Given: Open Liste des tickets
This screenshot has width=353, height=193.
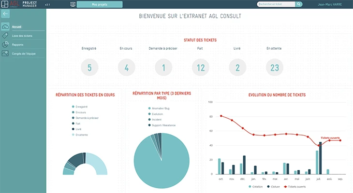Looking at the screenshot, I should click(x=22, y=36).
